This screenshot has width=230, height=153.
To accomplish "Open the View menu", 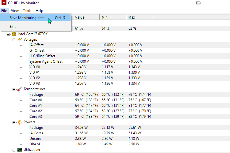I will (x=15, y=11).
